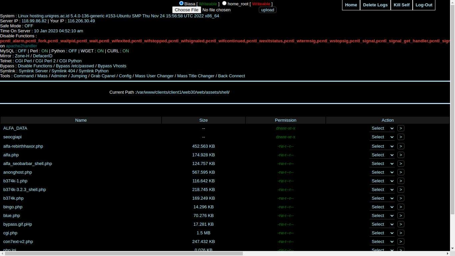
Task: Open the Home menu item
Action: point(351,5)
